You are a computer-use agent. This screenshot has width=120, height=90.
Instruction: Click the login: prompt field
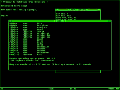(x=4, y=15)
